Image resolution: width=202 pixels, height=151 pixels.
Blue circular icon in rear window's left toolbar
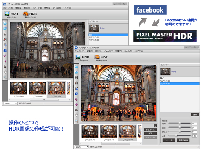5,50
